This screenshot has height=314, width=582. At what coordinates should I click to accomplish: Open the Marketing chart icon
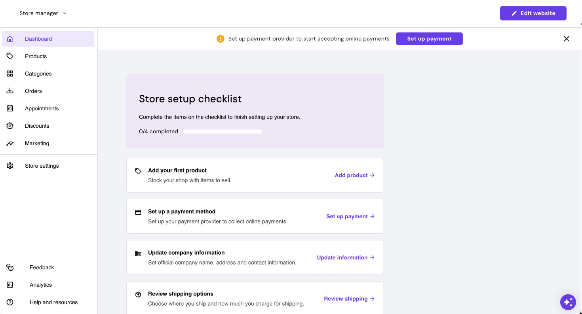[x=10, y=143]
